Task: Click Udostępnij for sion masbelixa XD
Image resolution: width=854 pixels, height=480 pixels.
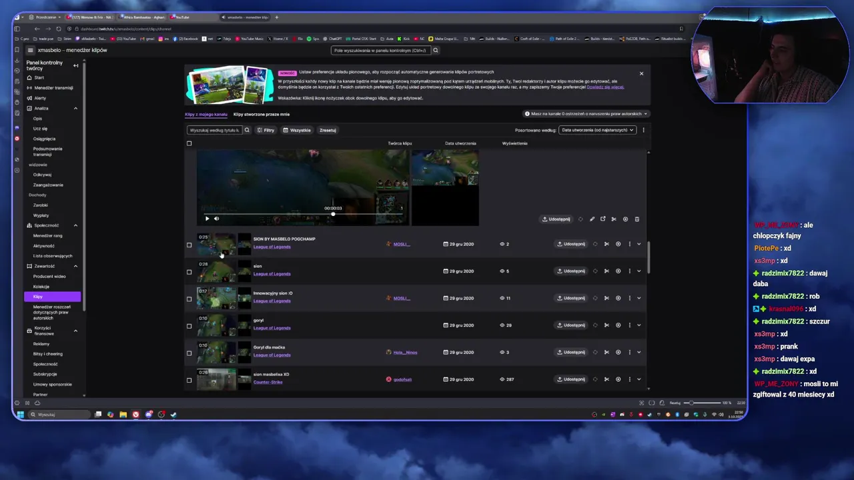Action: (x=571, y=379)
